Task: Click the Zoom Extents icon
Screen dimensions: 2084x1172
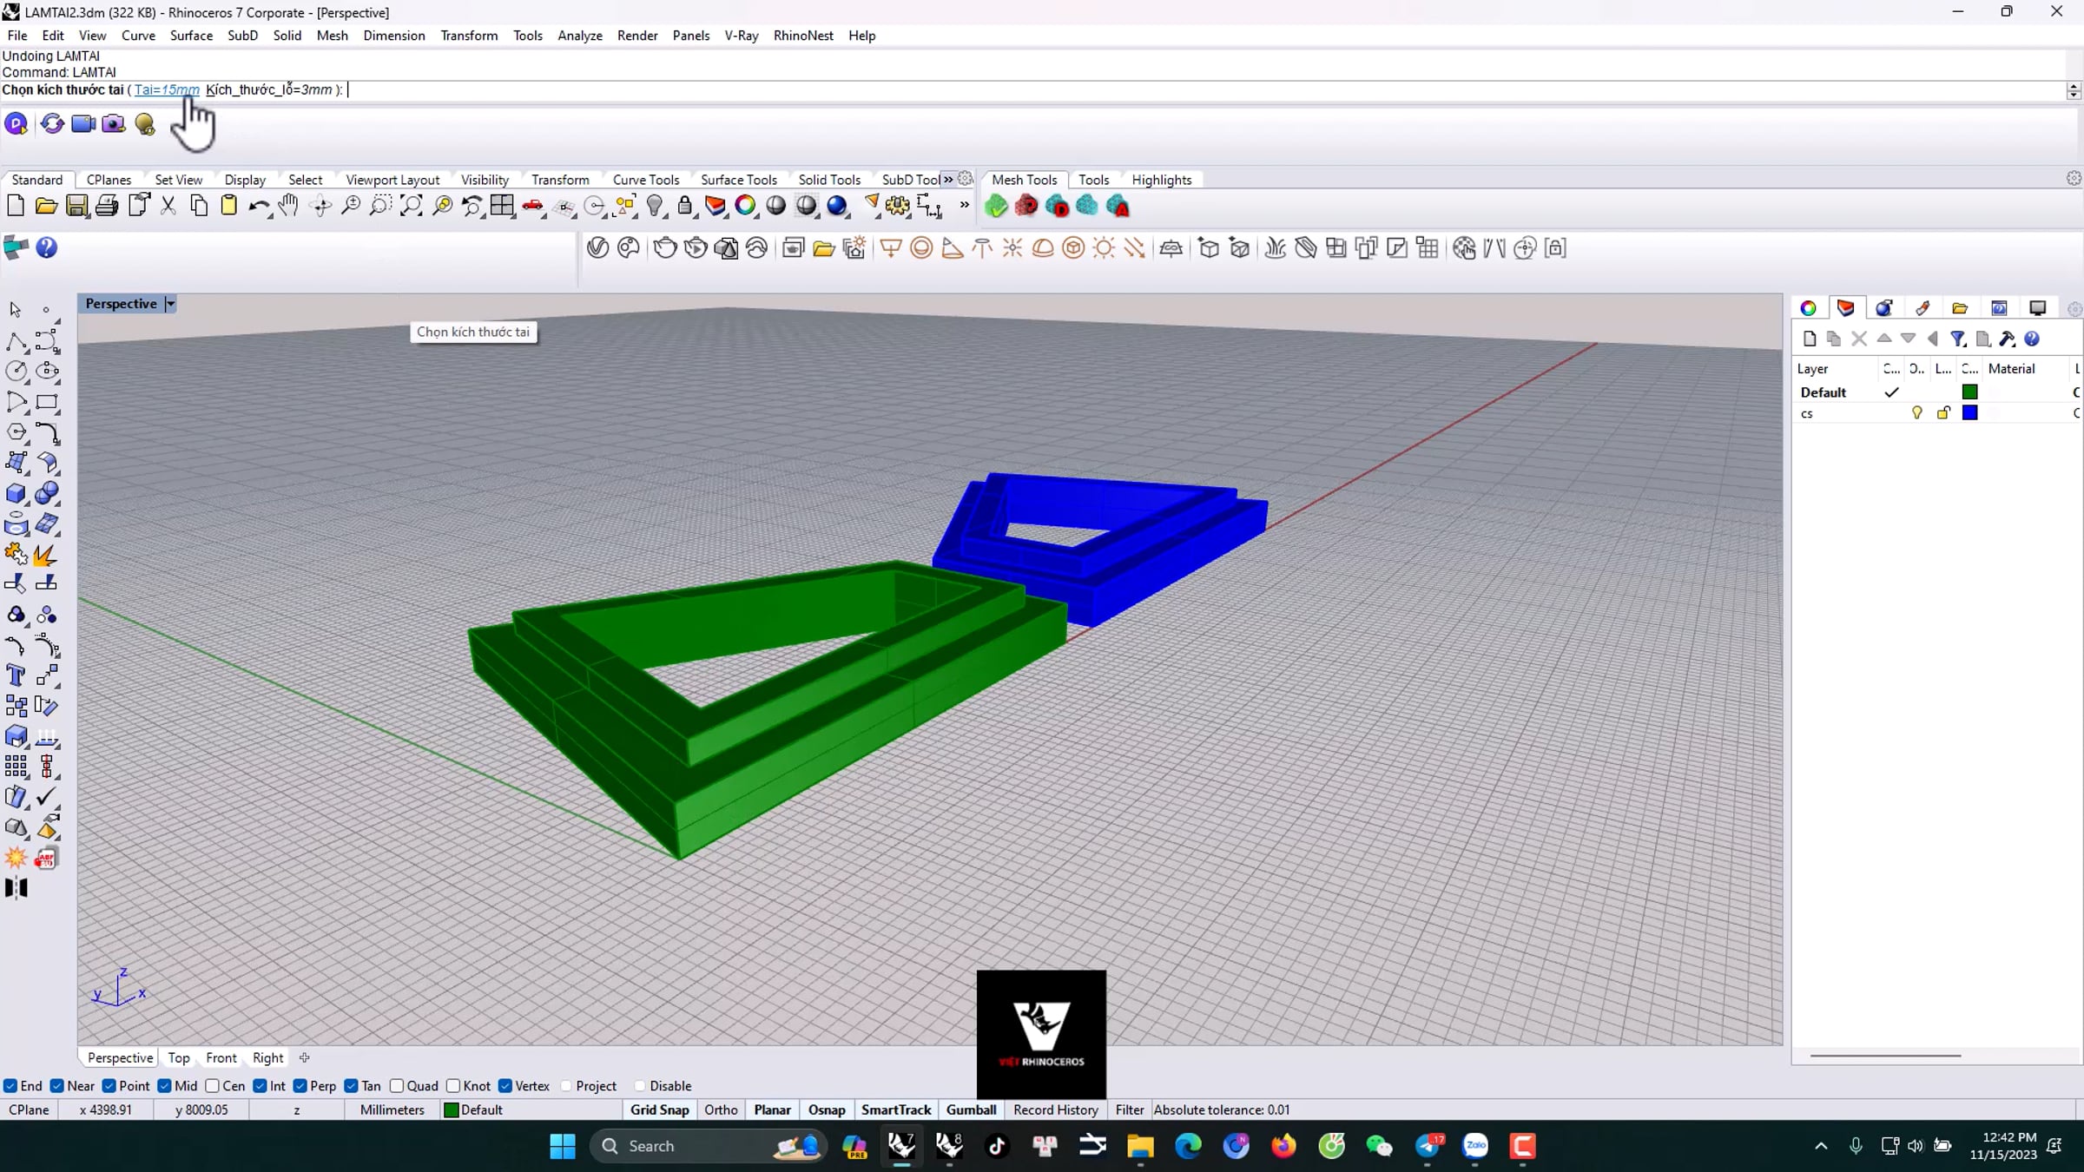Action: coord(412,206)
